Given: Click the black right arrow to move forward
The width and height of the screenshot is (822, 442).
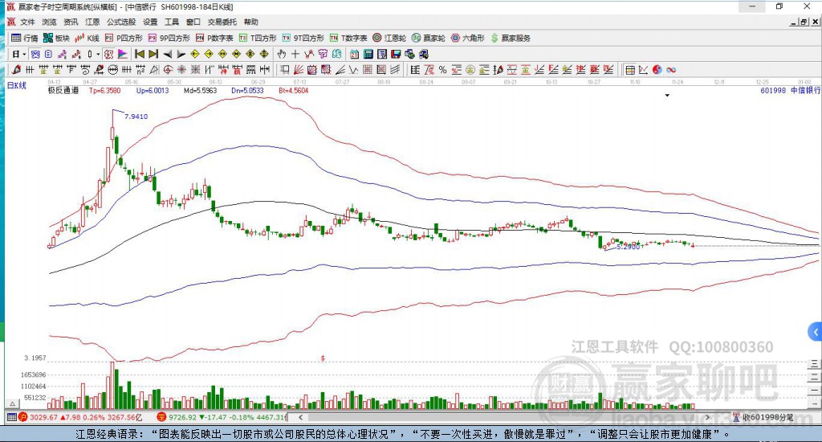Looking at the screenshot, I should coord(181,54).
